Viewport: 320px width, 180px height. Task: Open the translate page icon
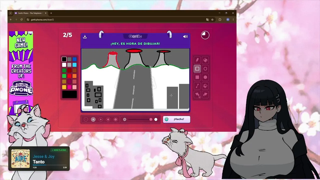pos(207,19)
